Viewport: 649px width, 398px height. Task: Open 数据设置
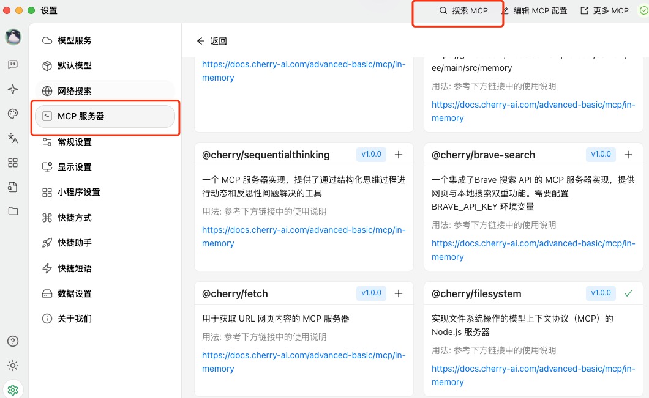105,293
